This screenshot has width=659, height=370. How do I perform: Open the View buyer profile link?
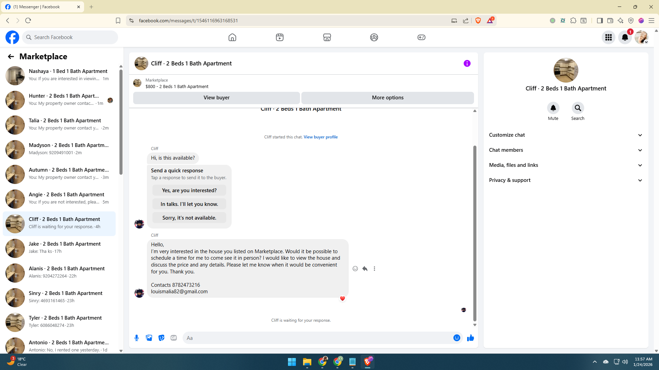point(320,137)
